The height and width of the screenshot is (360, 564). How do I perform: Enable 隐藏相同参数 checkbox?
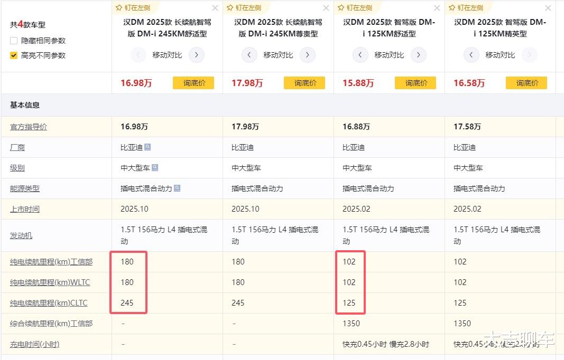14,41
